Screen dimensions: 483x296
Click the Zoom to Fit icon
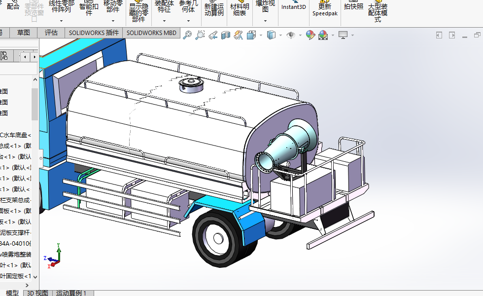pyautogui.click(x=187, y=35)
